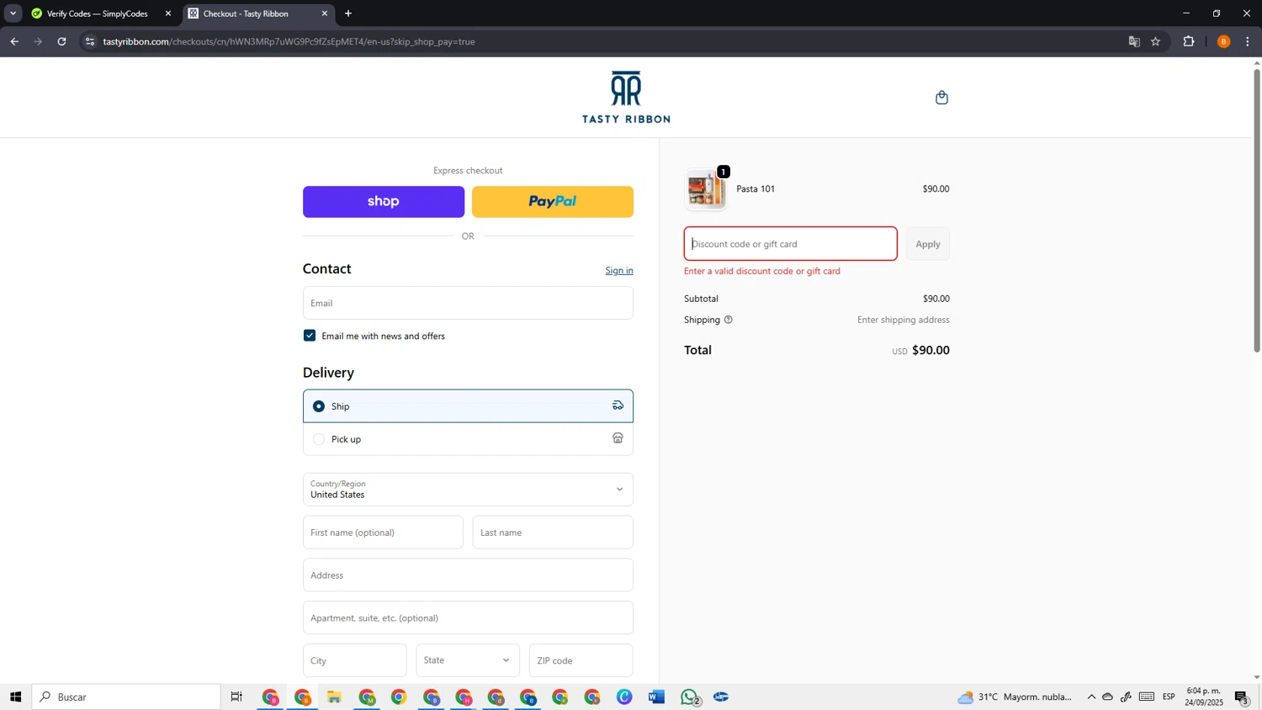Select the Ship delivery option
This screenshot has width=1262, height=710.
tap(468, 405)
